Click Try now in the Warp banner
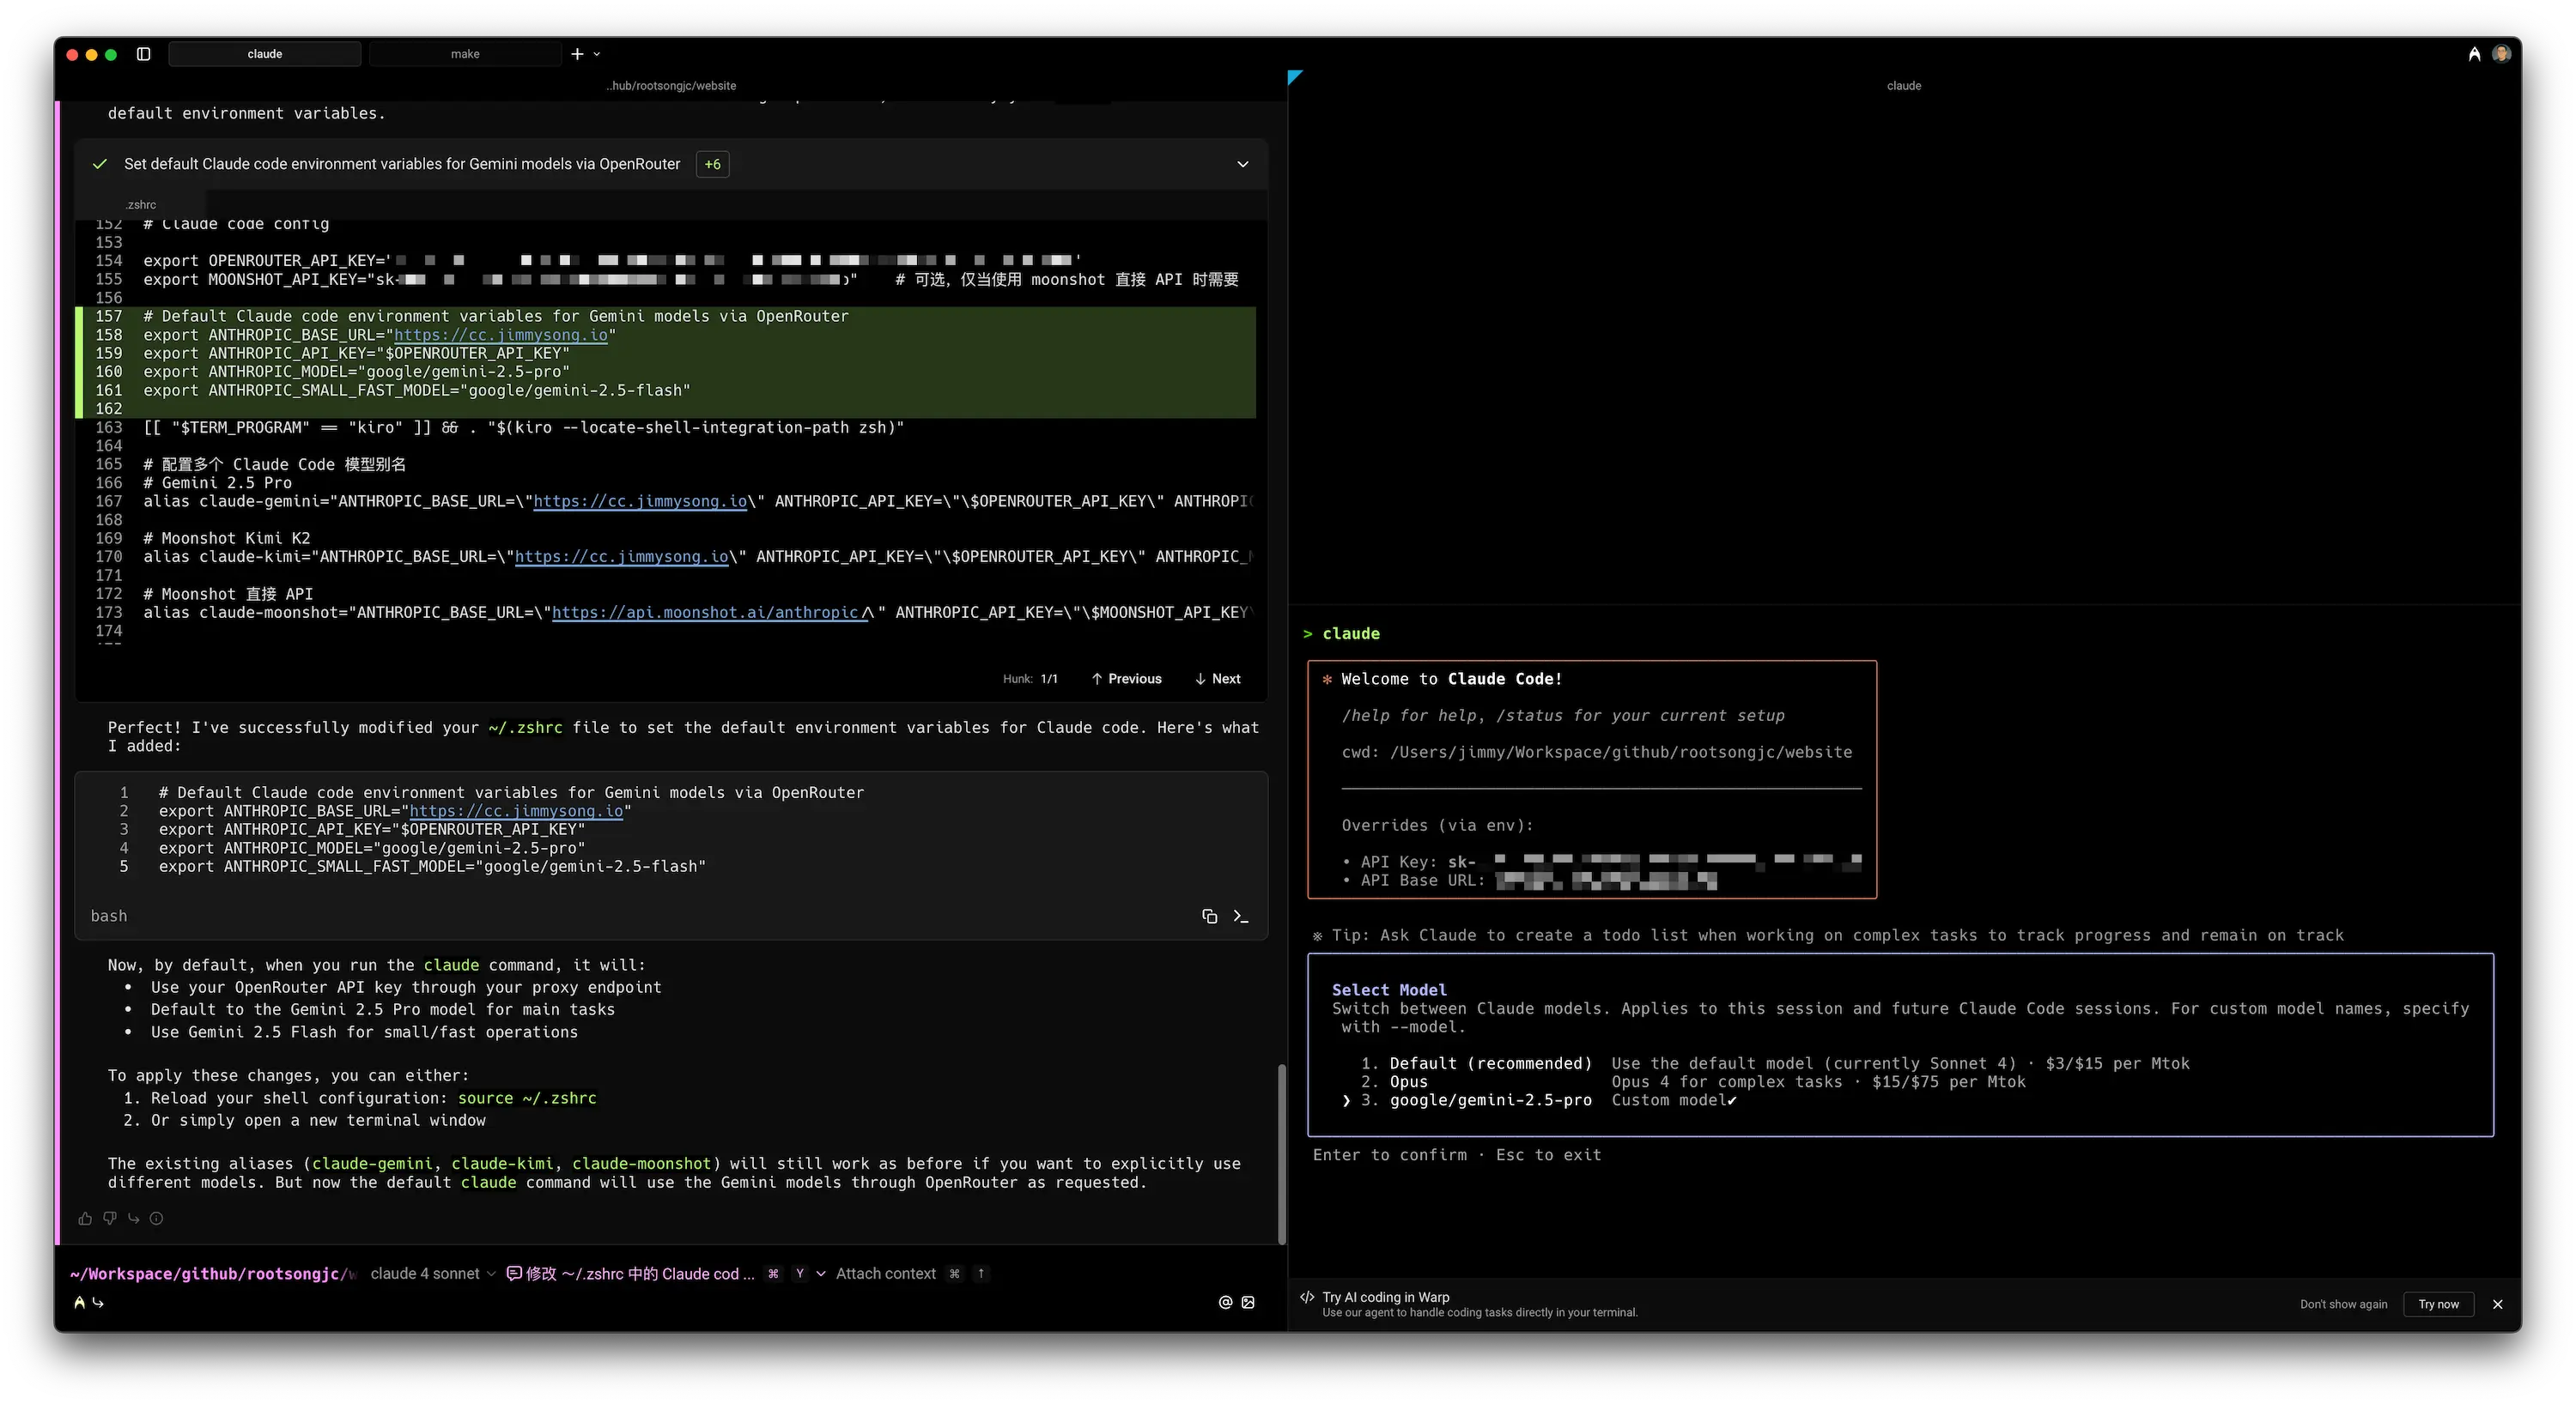Viewport: 2576px width, 1404px height. pos(2438,1304)
